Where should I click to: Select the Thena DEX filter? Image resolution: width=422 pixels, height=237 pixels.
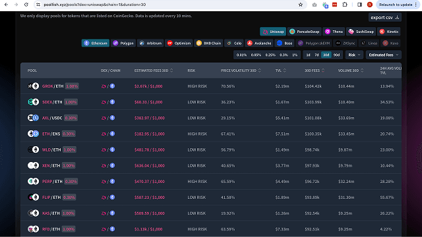pyautogui.click(x=334, y=32)
